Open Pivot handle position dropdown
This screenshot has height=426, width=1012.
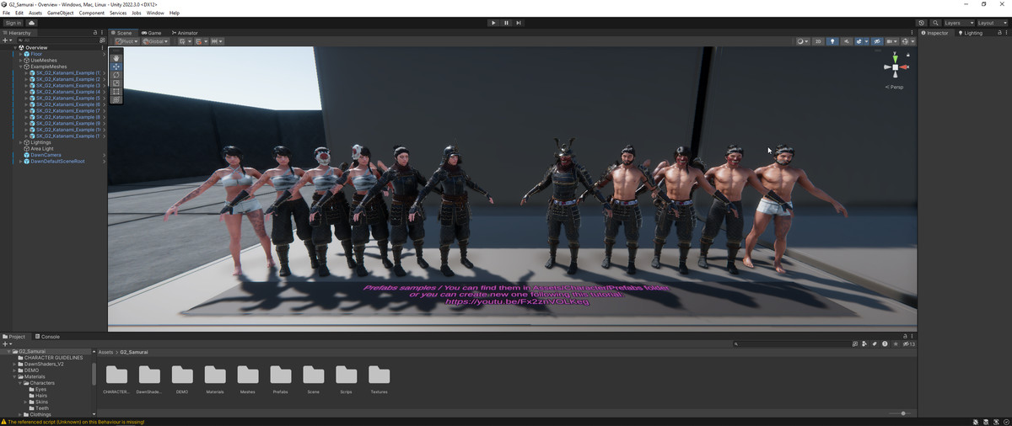click(126, 41)
